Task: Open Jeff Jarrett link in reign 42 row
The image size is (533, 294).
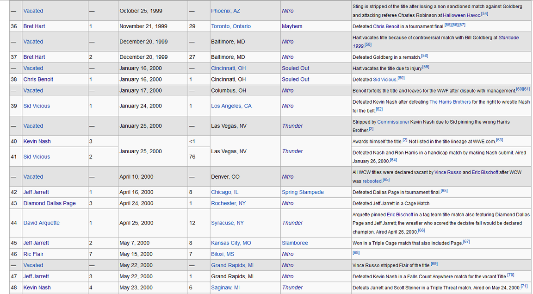Action: pos(36,192)
